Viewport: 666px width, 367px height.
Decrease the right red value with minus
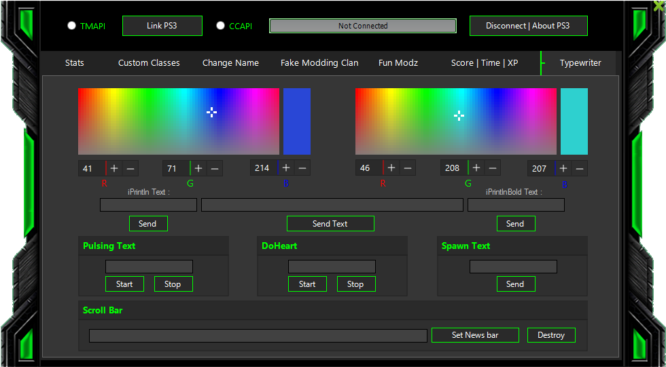pyautogui.click(x=408, y=168)
